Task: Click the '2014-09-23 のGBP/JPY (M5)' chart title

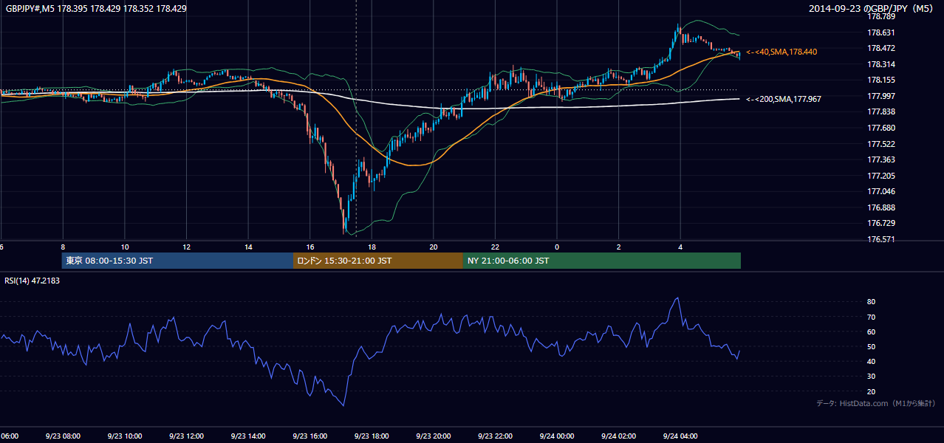Action: (872, 8)
